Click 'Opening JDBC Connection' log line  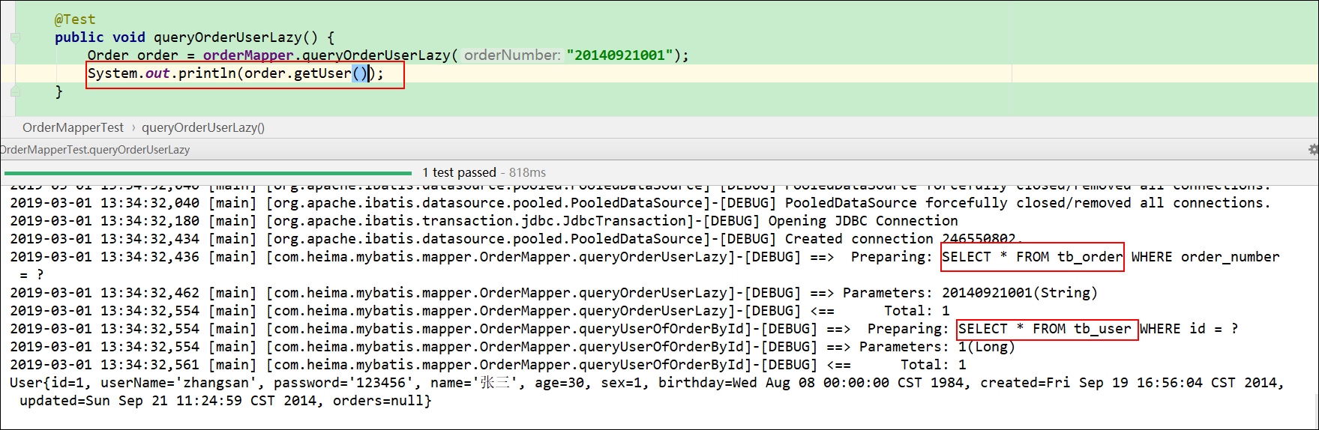[871, 221]
